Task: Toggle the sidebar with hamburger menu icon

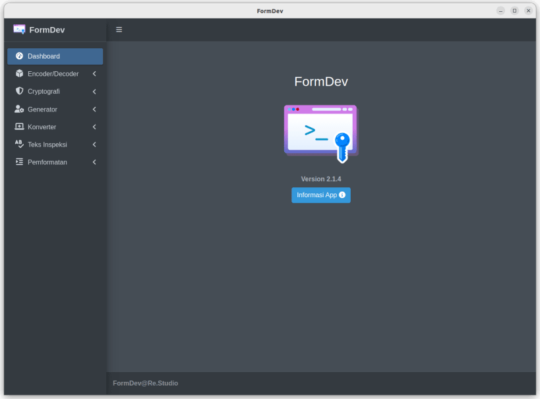Action: [x=119, y=30]
